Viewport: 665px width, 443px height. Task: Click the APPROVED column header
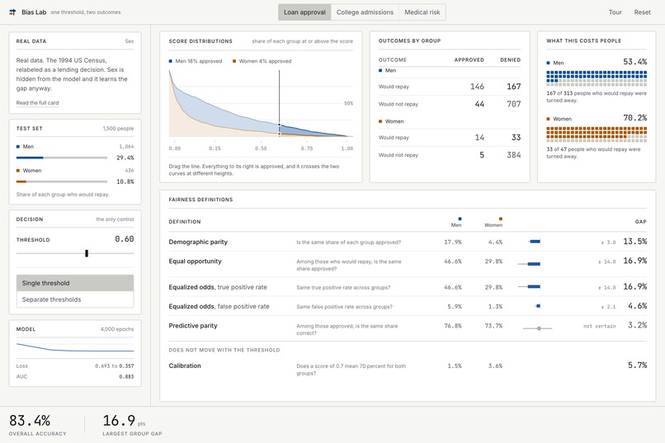pyautogui.click(x=469, y=59)
